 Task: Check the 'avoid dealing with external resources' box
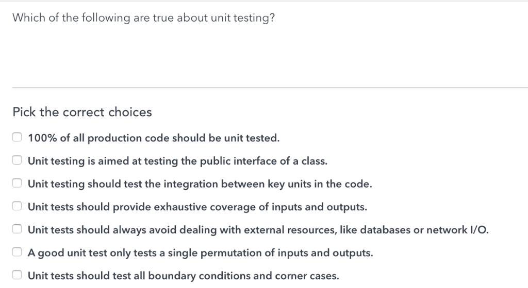17,230
